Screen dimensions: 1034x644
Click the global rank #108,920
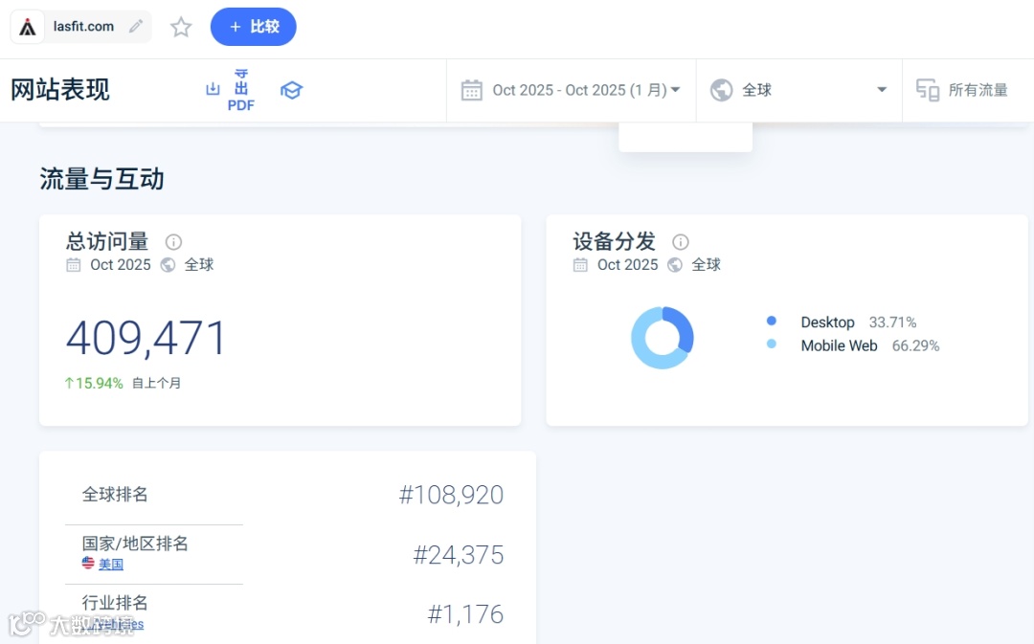[x=451, y=495]
